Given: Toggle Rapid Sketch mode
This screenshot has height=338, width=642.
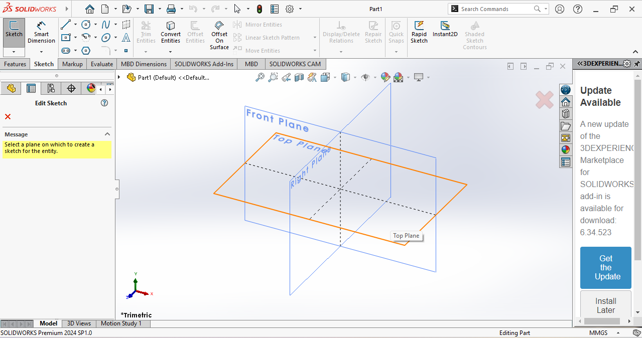Looking at the screenshot, I should 419,32.
